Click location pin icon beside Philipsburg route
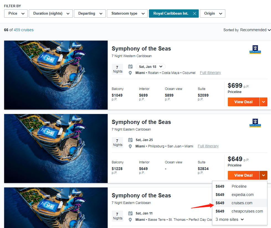 (x=130, y=146)
